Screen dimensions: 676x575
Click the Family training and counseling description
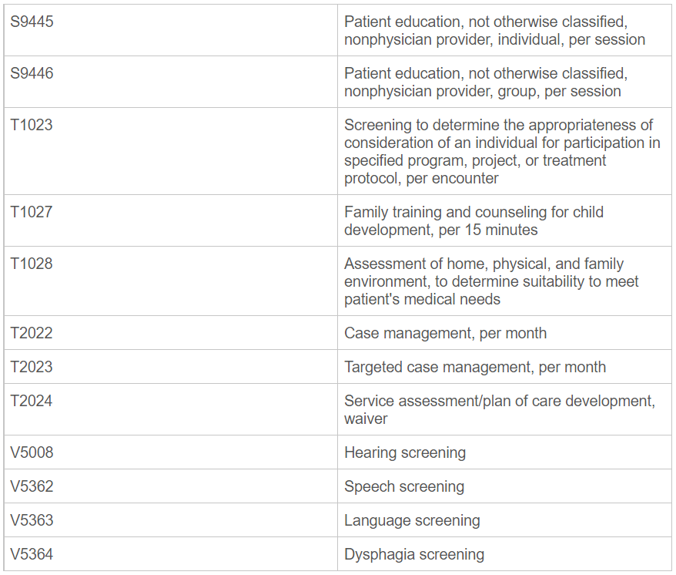pyautogui.click(x=474, y=221)
